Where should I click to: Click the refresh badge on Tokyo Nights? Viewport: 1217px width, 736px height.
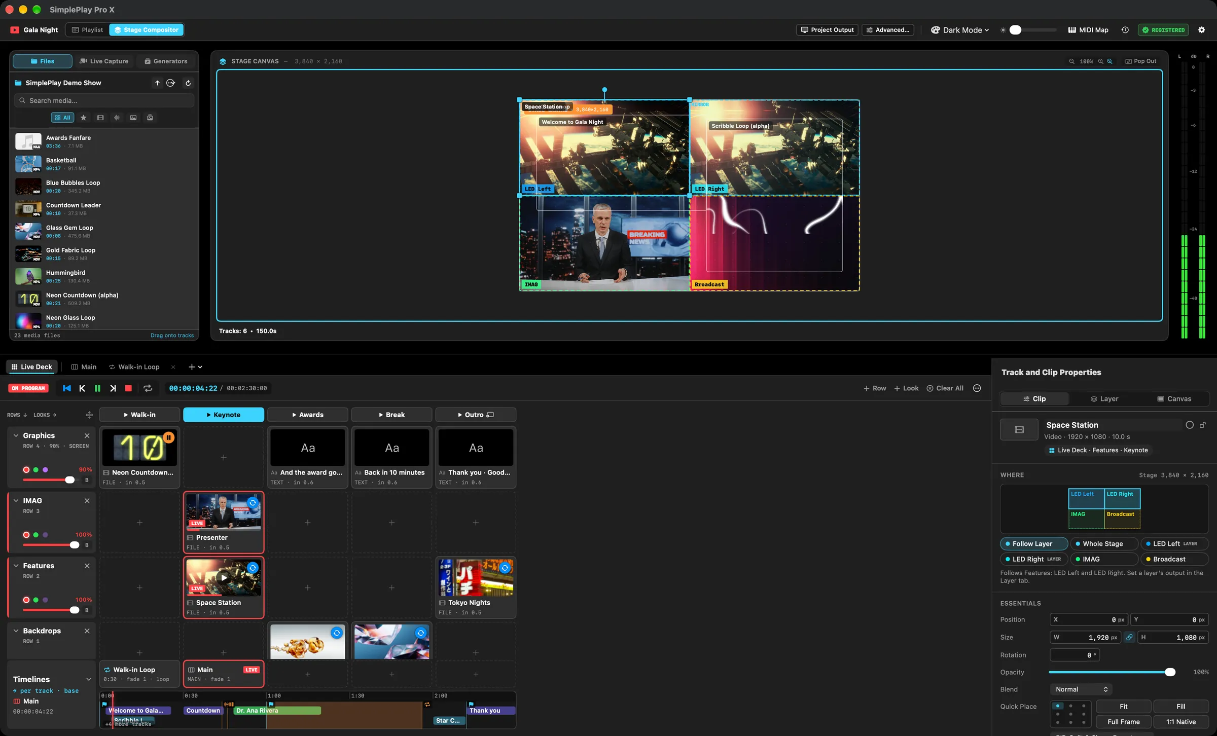505,568
